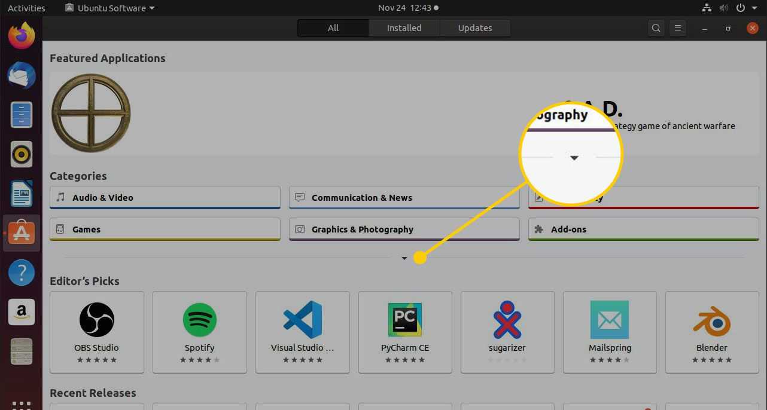Switch to the Installed tab
767x410 pixels.
coord(404,28)
